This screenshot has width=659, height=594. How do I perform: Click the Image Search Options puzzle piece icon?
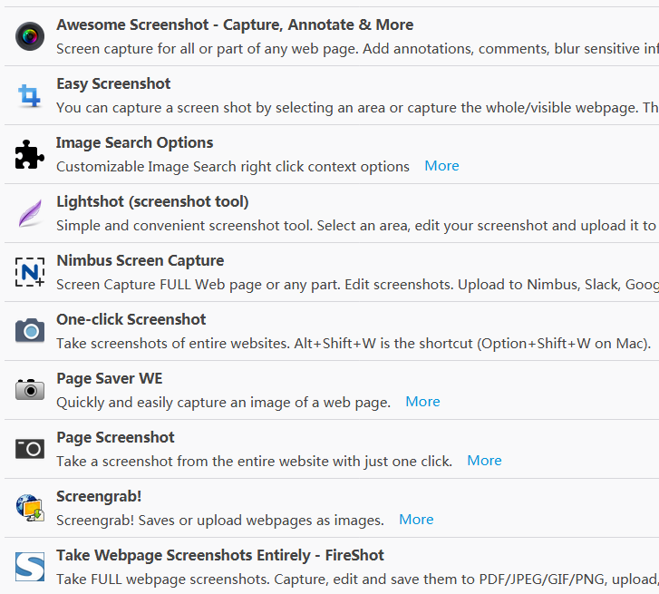pyautogui.click(x=29, y=154)
